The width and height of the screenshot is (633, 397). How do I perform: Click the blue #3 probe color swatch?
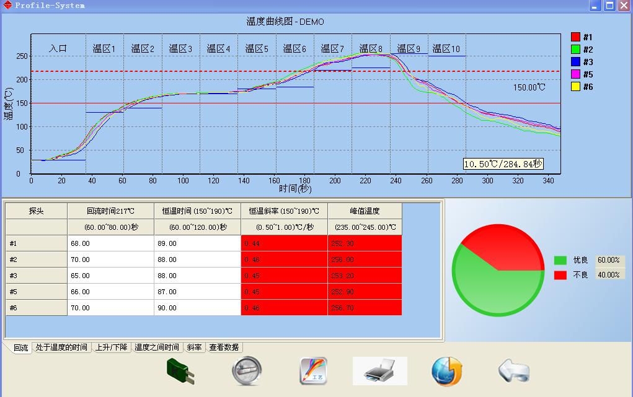[575, 62]
